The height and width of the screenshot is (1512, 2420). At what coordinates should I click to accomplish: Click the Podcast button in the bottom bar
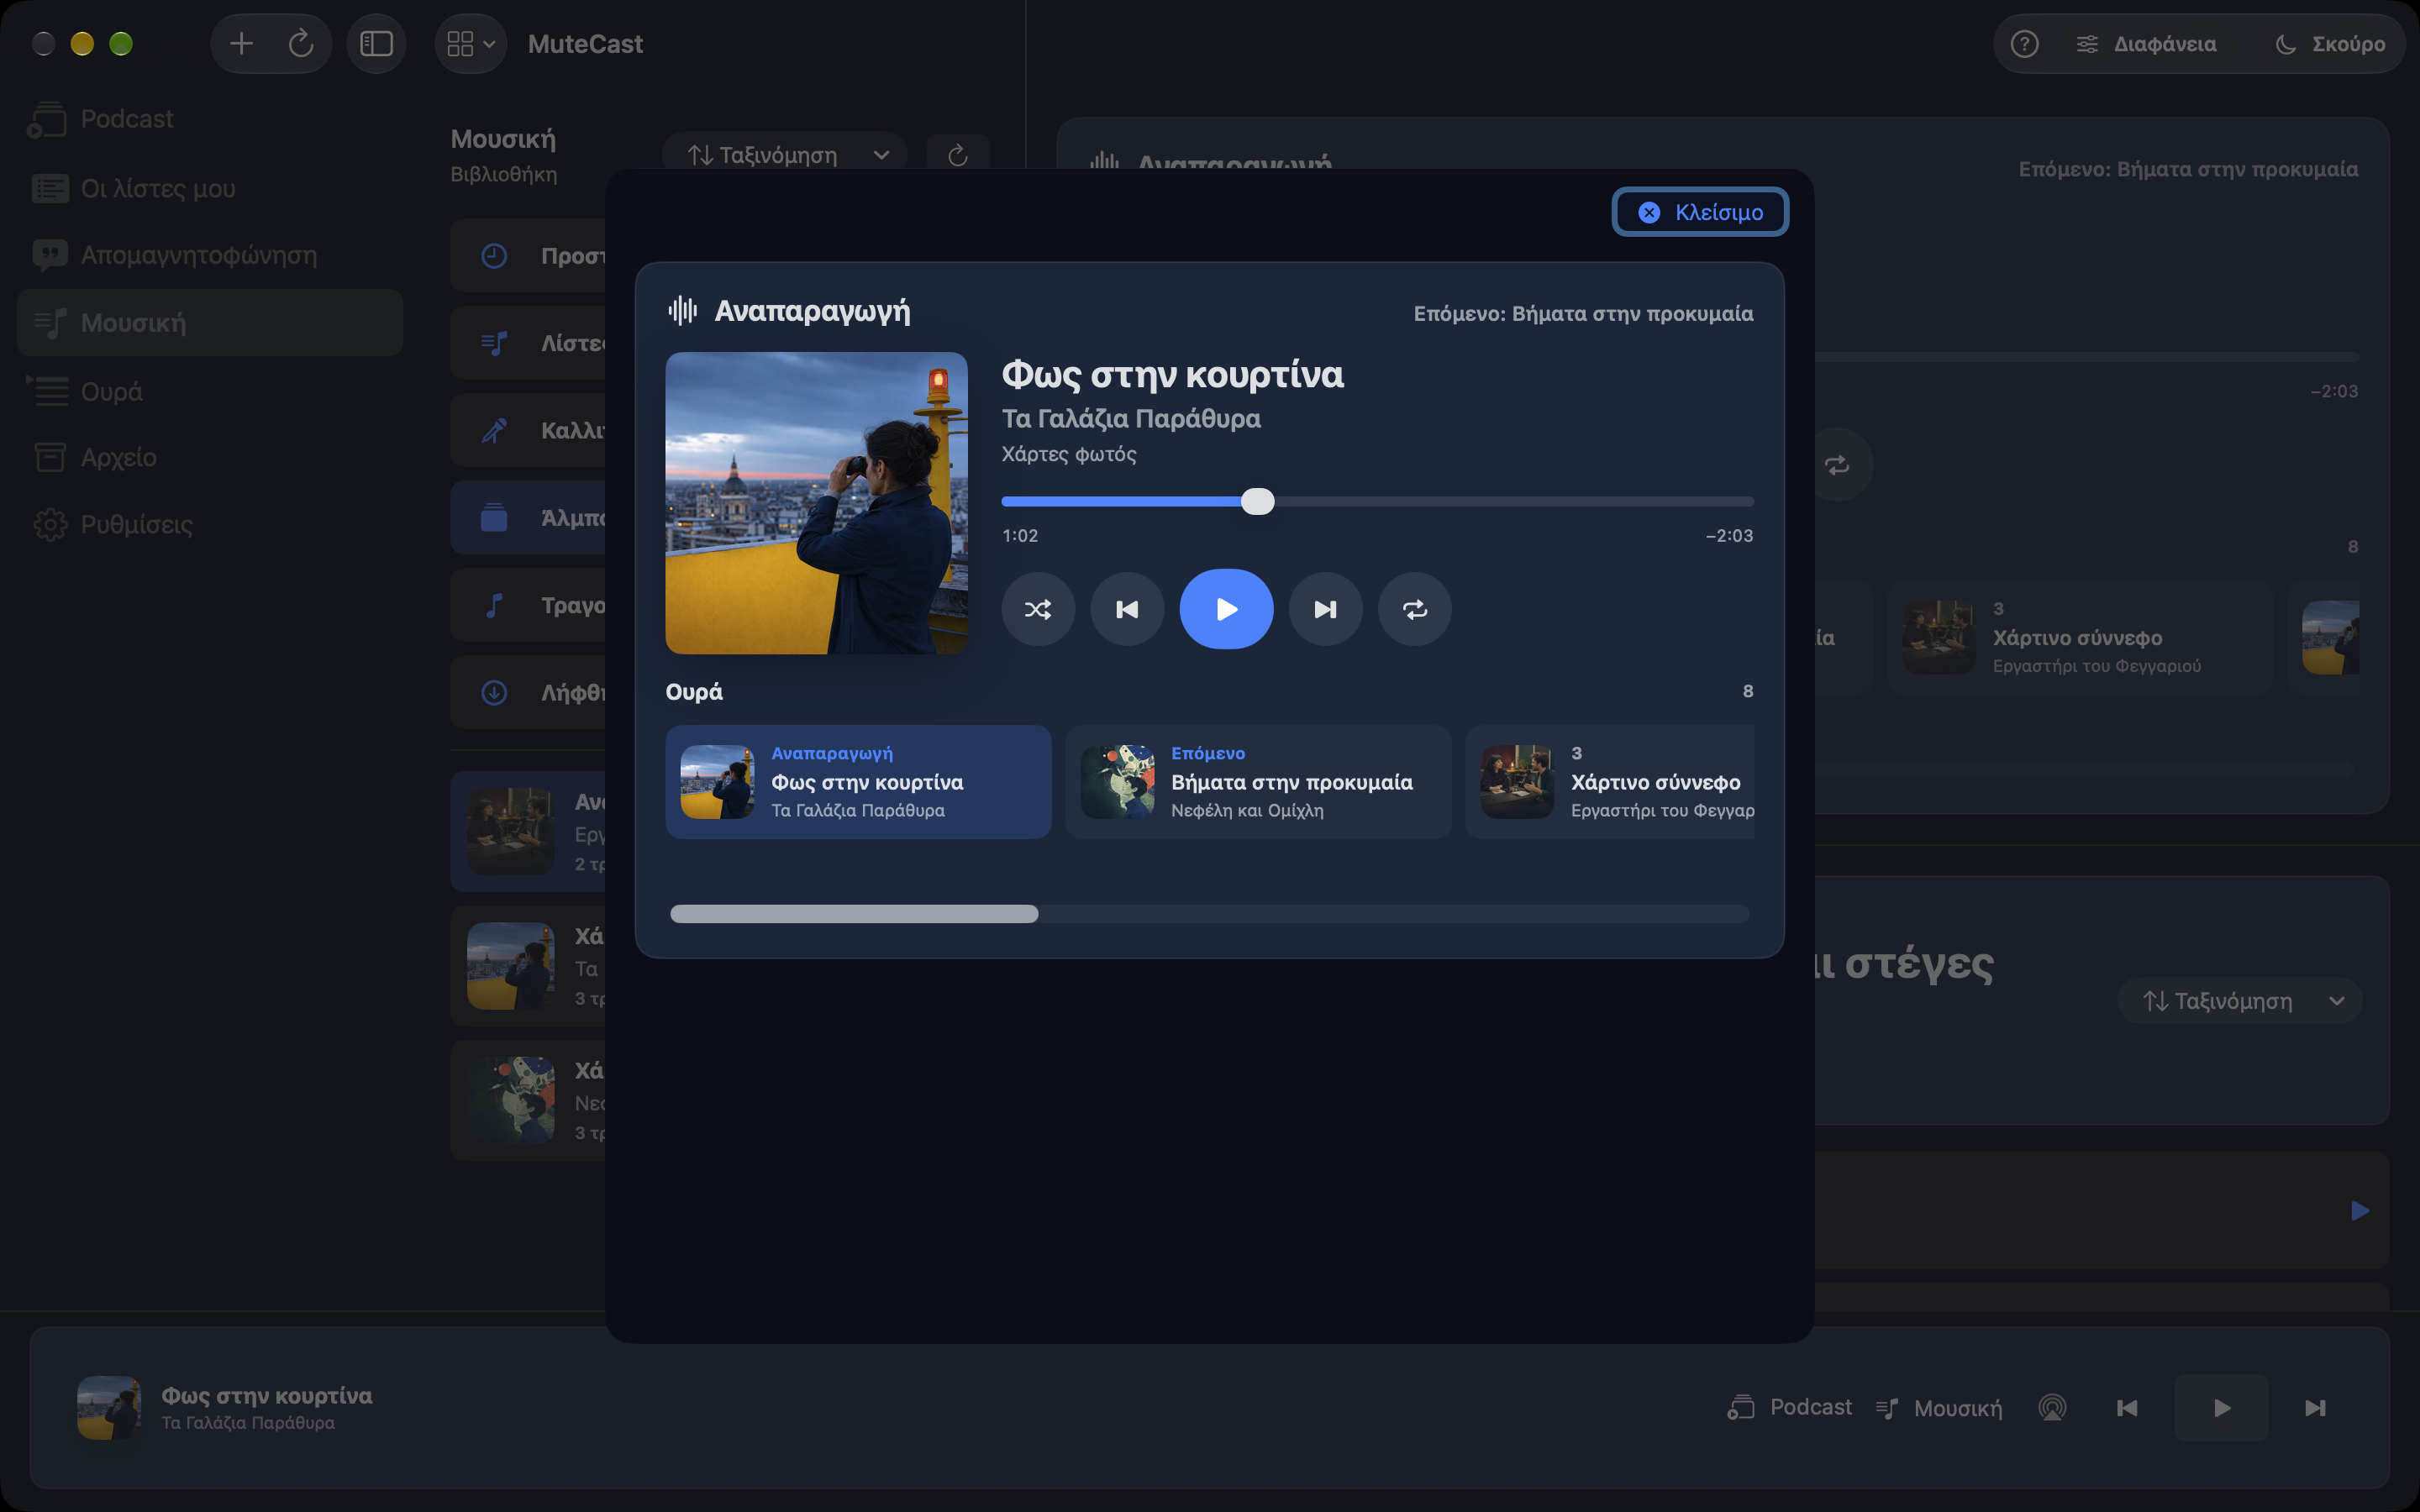(1789, 1407)
